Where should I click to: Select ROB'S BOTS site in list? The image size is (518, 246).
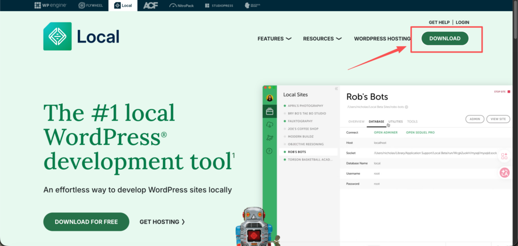coord(308,152)
